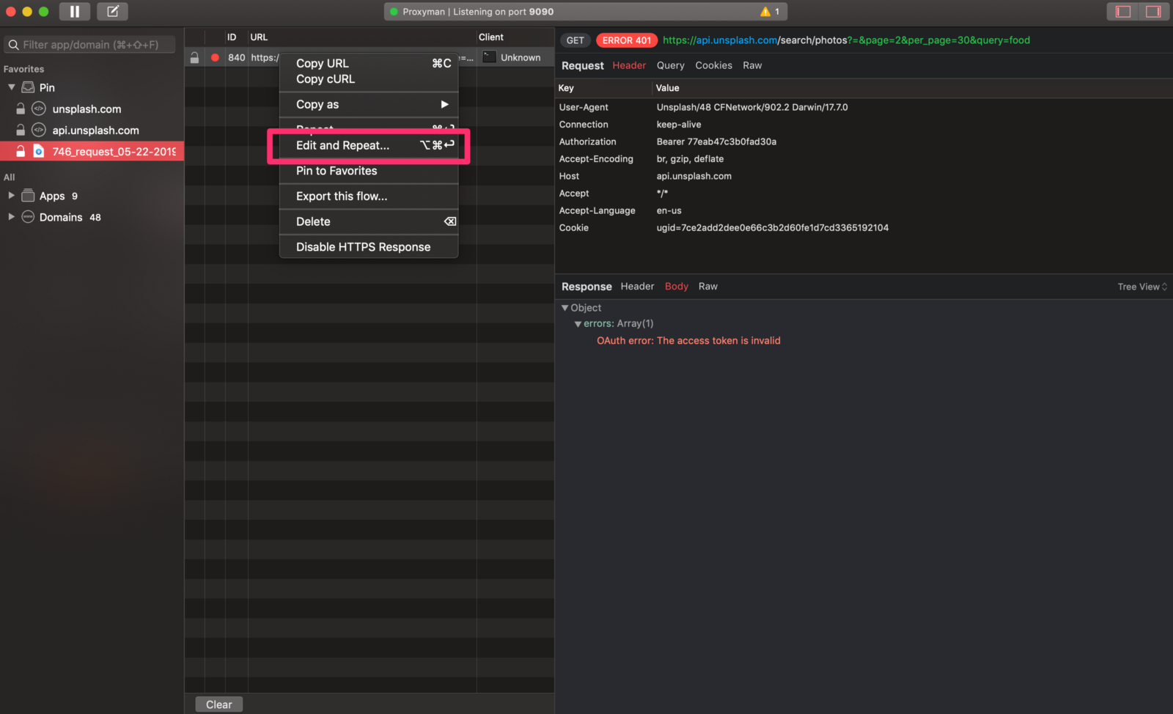The width and height of the screenshot is (1173, 714).
Task: Toggle the right detail panel icon
Action: pyautogui.click(x=1153, y=12)
